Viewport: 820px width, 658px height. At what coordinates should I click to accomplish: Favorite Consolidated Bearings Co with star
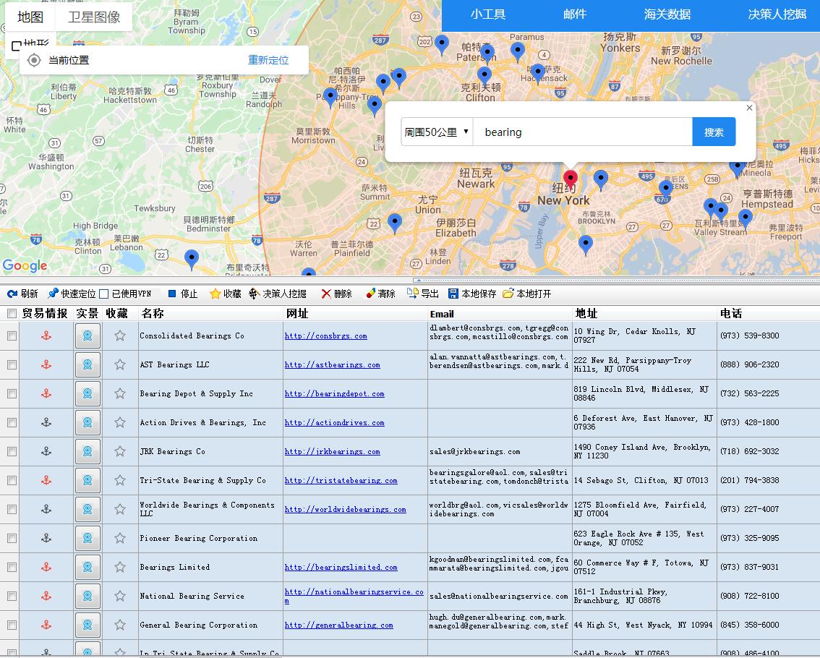pyautogui.click(x=120, y=336)
